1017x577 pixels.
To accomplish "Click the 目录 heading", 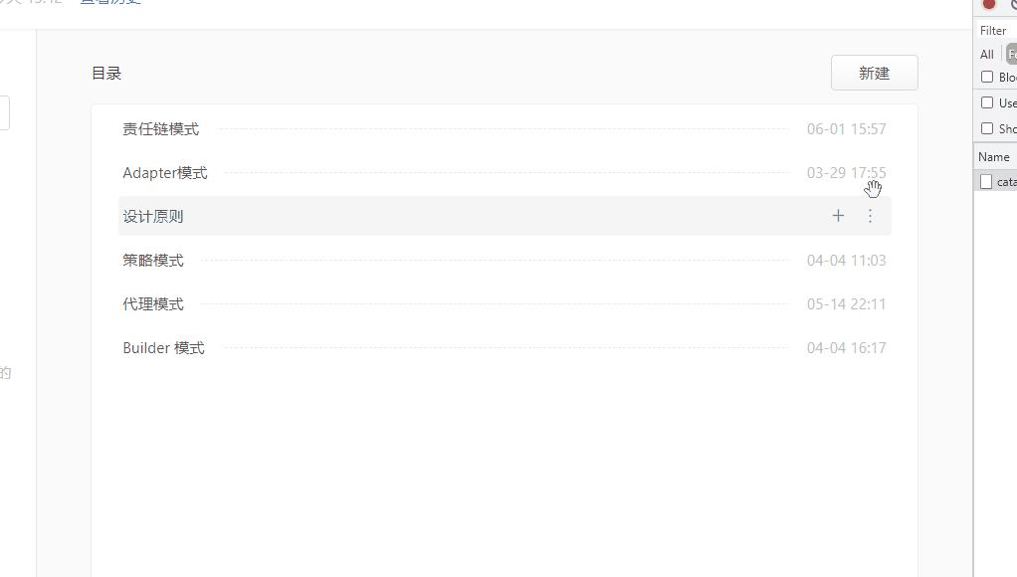I will (x=106, y=74).
